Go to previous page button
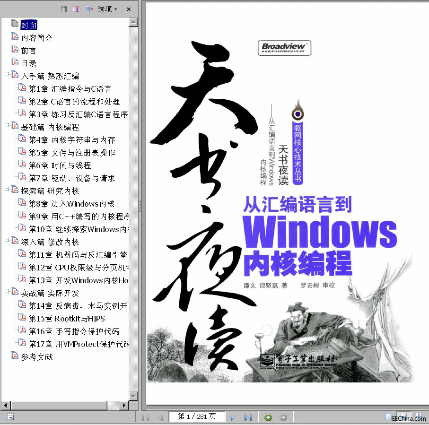Viewport: 429px width, 425px height. pos(161,417)
